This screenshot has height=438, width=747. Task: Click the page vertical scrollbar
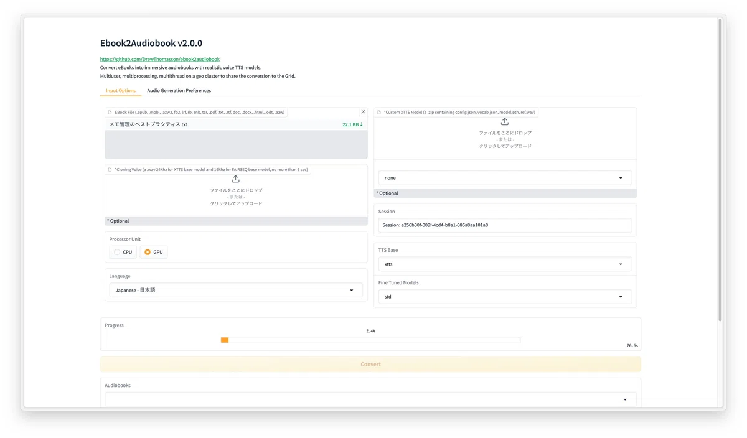(x=720, y=169)
